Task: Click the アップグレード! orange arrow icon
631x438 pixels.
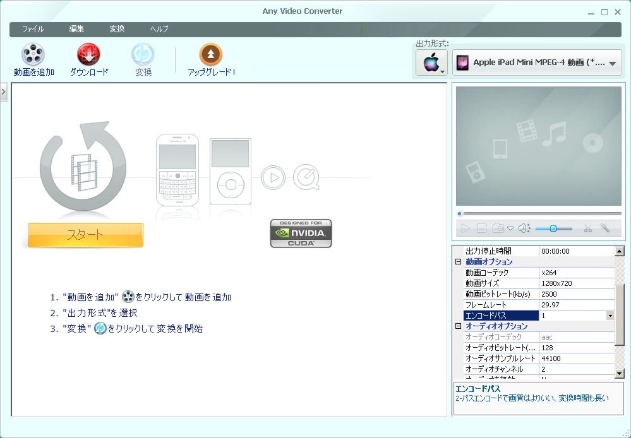Action: (x=211, y=54)
